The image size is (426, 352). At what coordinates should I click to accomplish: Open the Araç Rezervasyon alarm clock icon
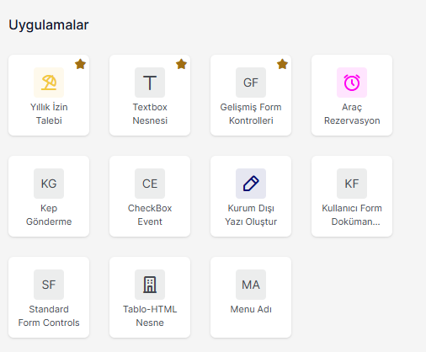click(x=352, y=83)
